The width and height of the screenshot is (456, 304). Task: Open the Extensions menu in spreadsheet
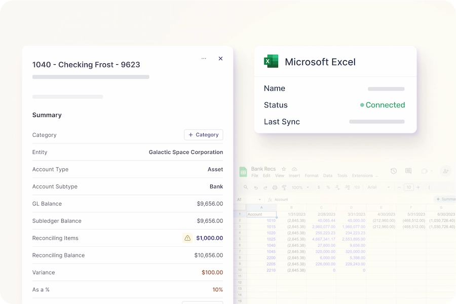362,176
